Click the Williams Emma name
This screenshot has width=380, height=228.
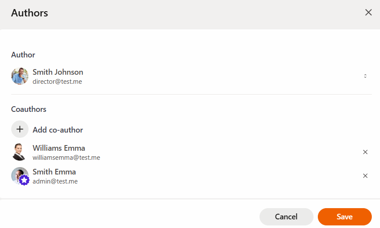(x=59, y=148)
